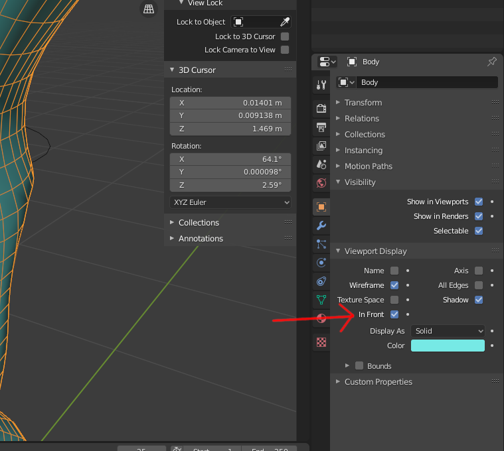Expand Collections panel in Object properties
This screenshot has width=504, height=451.
coord(338,134)
